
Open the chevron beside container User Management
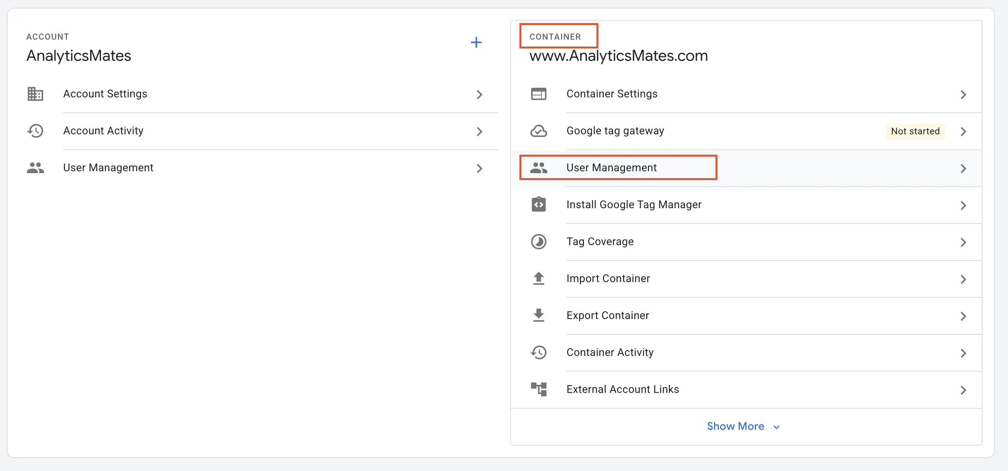[x=963, y=169]
